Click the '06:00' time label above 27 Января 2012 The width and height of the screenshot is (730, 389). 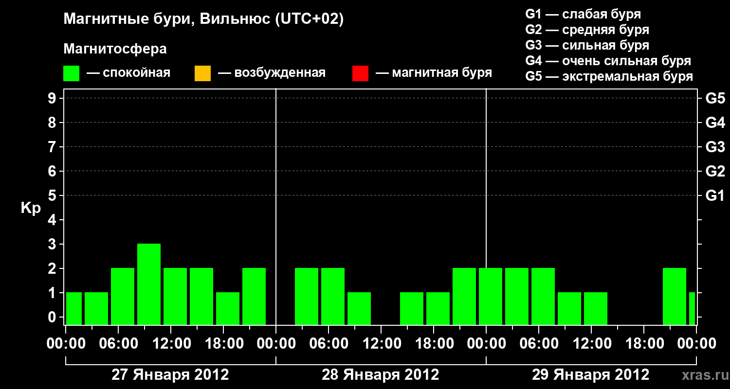pyautogui.click(x=118, y=344)
